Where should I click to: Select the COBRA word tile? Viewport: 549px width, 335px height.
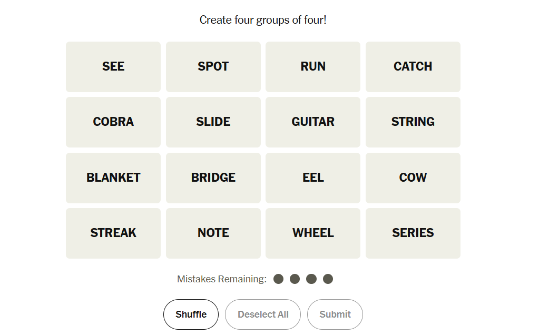tap(113, 122)
